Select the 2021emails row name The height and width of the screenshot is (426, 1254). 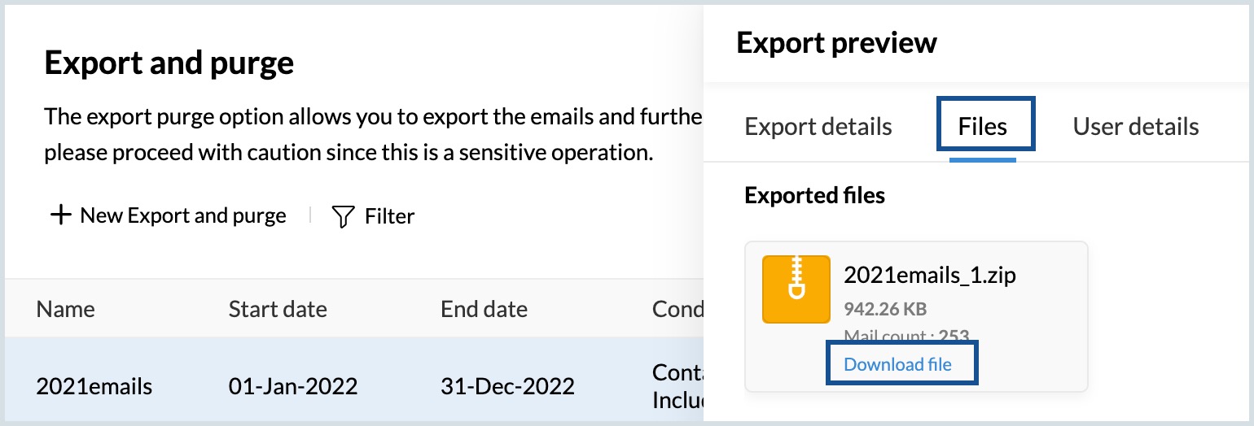coord(94,386)
